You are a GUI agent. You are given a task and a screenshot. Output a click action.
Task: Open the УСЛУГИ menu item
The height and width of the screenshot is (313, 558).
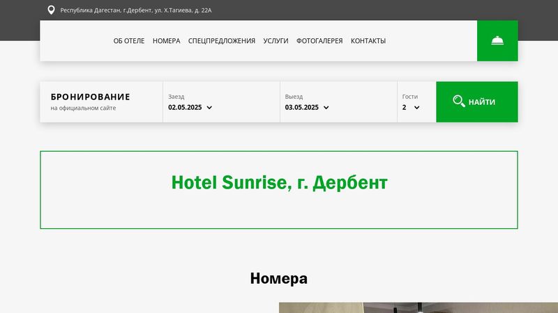276,41
